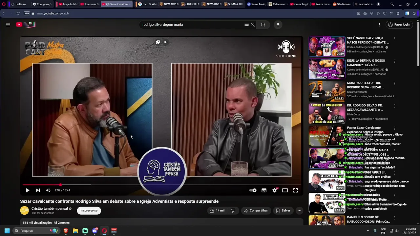Open options menu for DR. RODRIGO SILVA X PR. video
The height and width of the screenshot is (236, 420).
tap(395, 106)
